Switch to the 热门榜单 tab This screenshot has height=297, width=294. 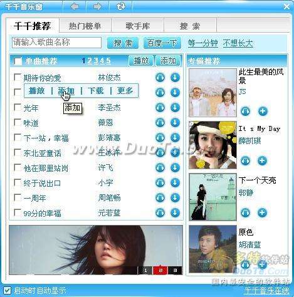(x=85, y=26)
